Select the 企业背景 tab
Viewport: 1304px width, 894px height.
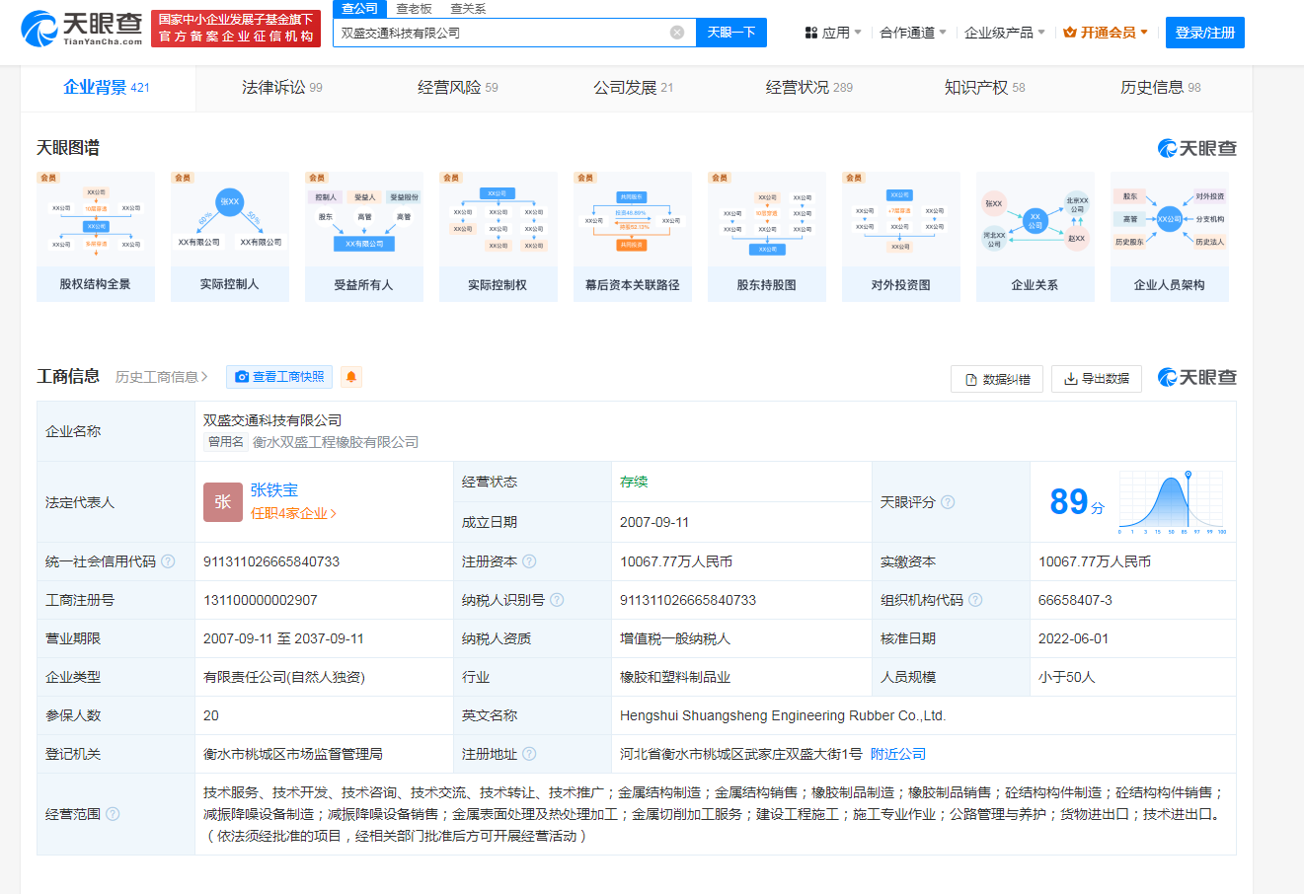(x=107, y=87)
